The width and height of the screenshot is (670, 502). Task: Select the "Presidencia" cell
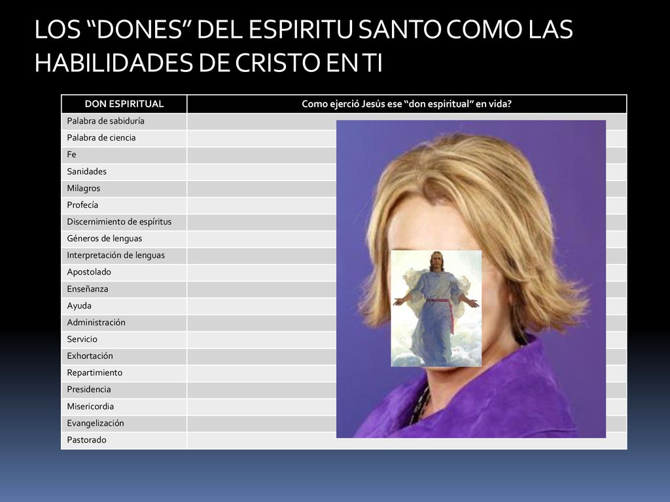pos(124,390)
